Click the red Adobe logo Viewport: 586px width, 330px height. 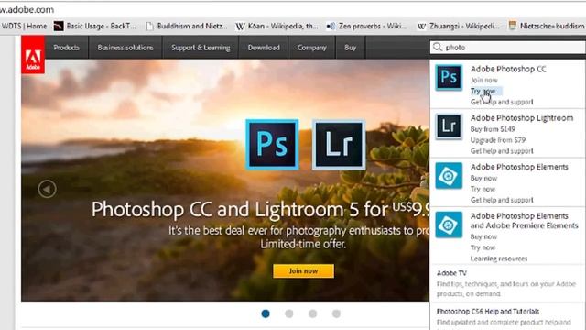[33, 55]
